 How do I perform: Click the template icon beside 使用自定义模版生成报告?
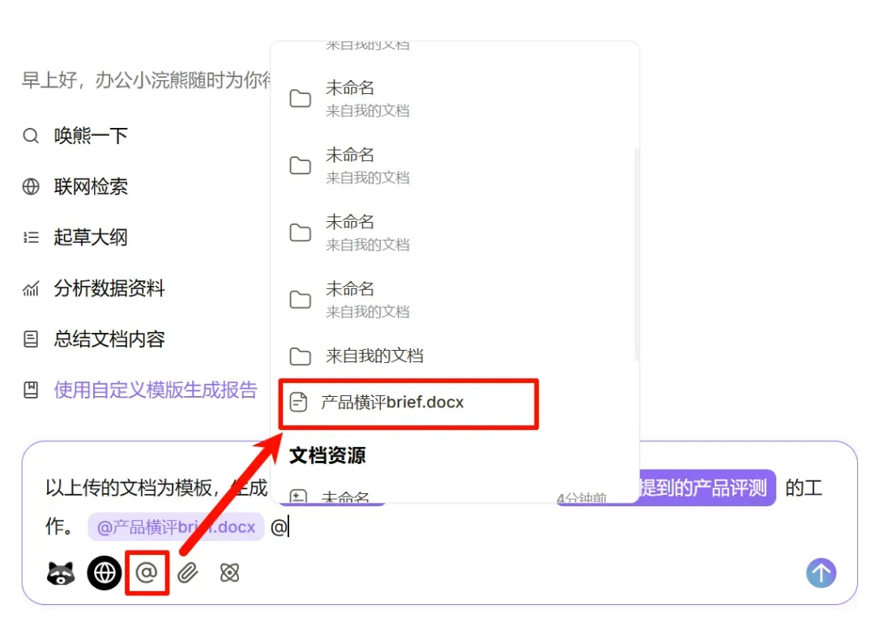click(31, 390)
